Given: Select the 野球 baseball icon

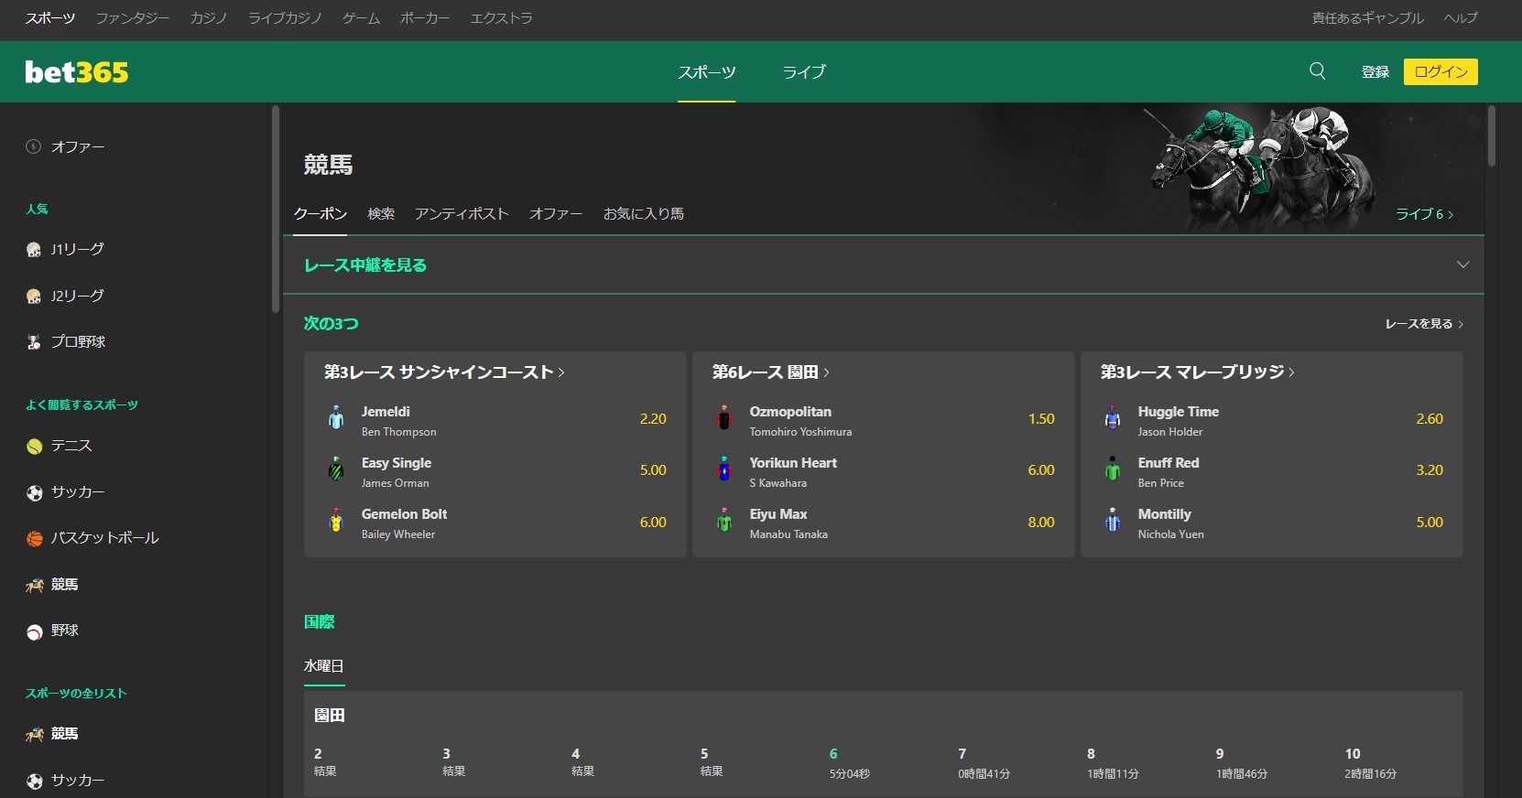Looking at the screenshot, I should 34,631.
